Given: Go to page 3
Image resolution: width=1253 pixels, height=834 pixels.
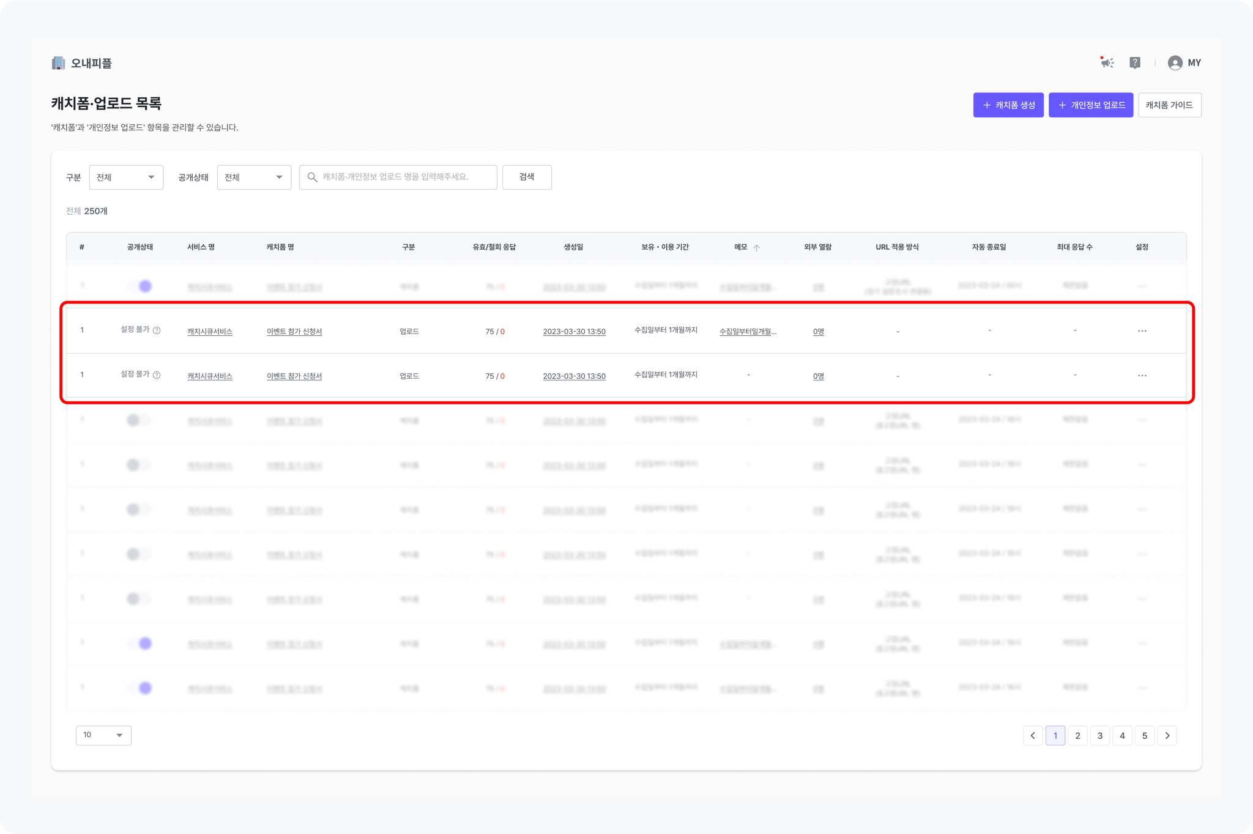Looking at the screenshot, I should [1100, 735].
